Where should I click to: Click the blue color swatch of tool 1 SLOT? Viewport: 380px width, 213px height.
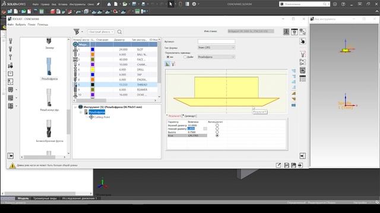click(x=93, y=50)
